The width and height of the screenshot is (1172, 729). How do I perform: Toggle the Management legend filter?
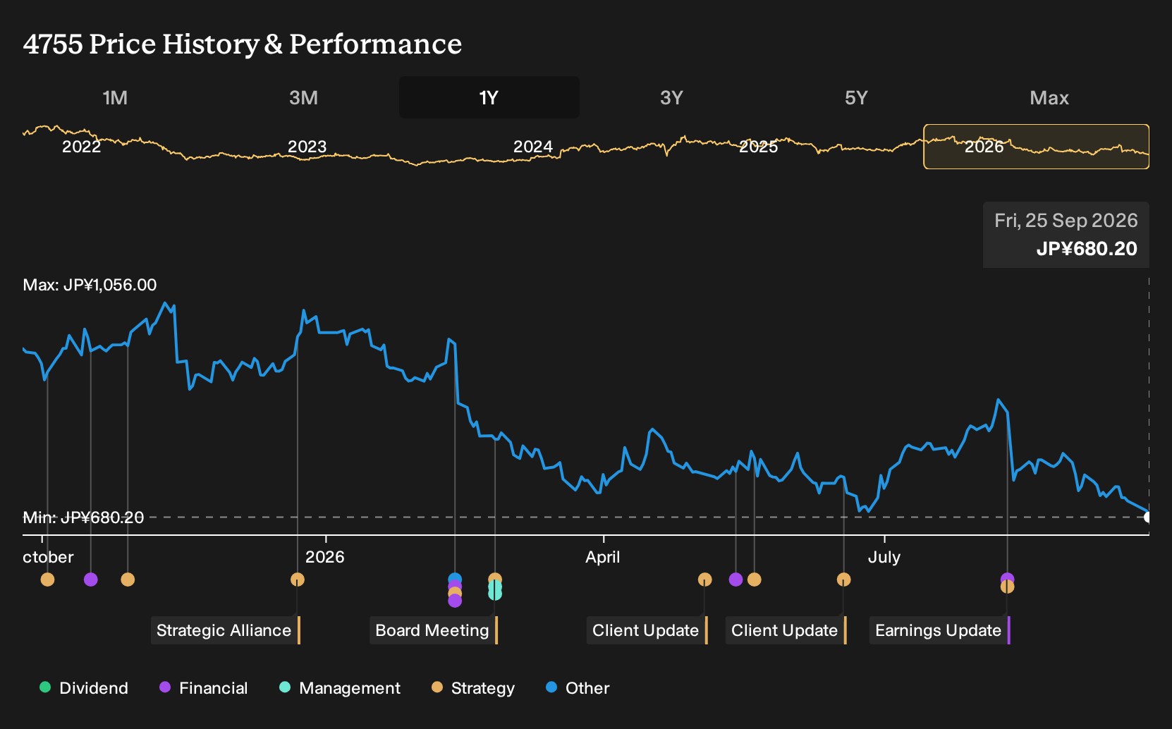pos(340,688)
